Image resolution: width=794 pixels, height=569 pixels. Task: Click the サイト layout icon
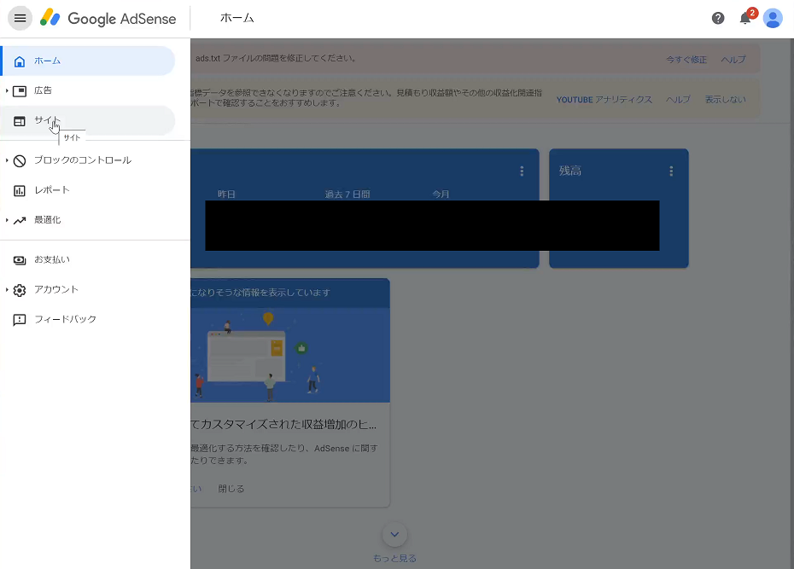tap(20, 121)
